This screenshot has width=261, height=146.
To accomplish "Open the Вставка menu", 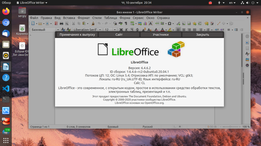I will 69,18.
